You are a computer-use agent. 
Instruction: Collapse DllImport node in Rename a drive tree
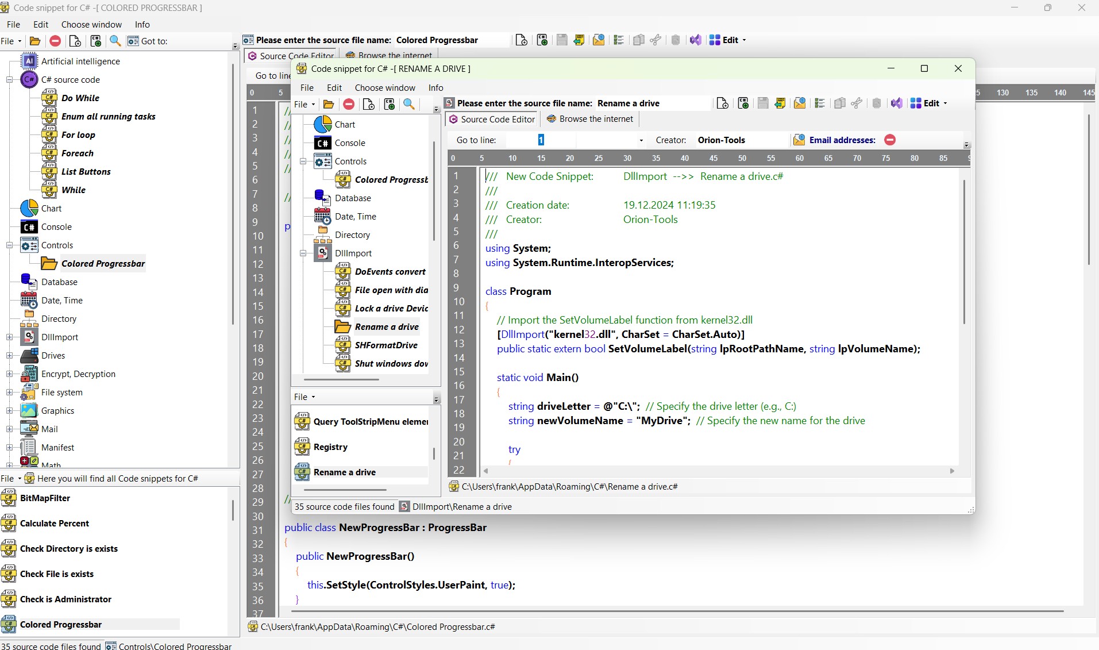click(x=303, y=253)
